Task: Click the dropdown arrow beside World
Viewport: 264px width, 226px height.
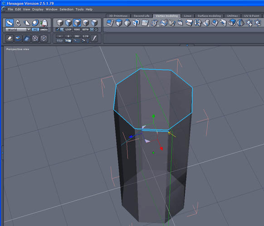Action: click(29, 30)
